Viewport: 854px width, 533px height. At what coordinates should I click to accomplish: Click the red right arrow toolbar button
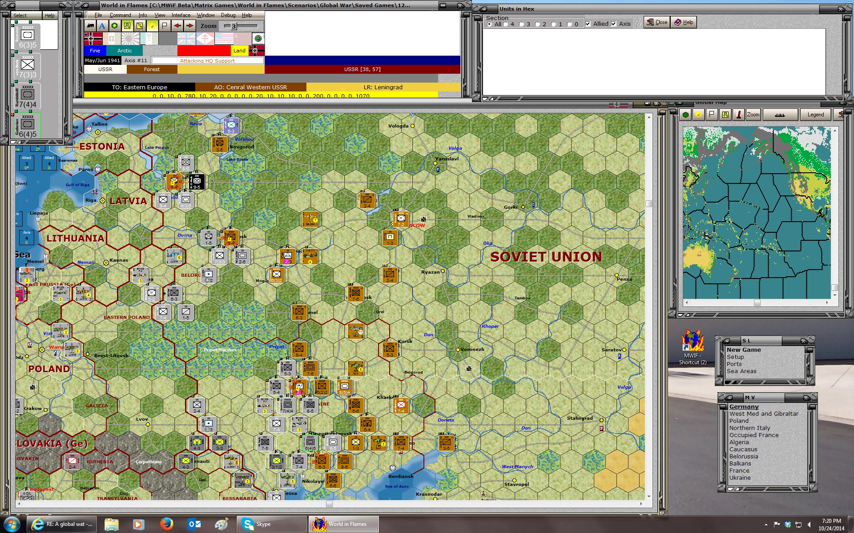[190, 26]
